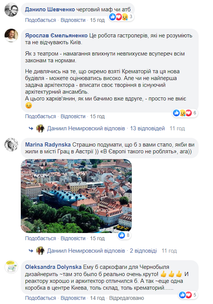Viewport: 213px width, 304px height.
Task: Open the like count on Graz photo comment
Action: coord(124,235)
